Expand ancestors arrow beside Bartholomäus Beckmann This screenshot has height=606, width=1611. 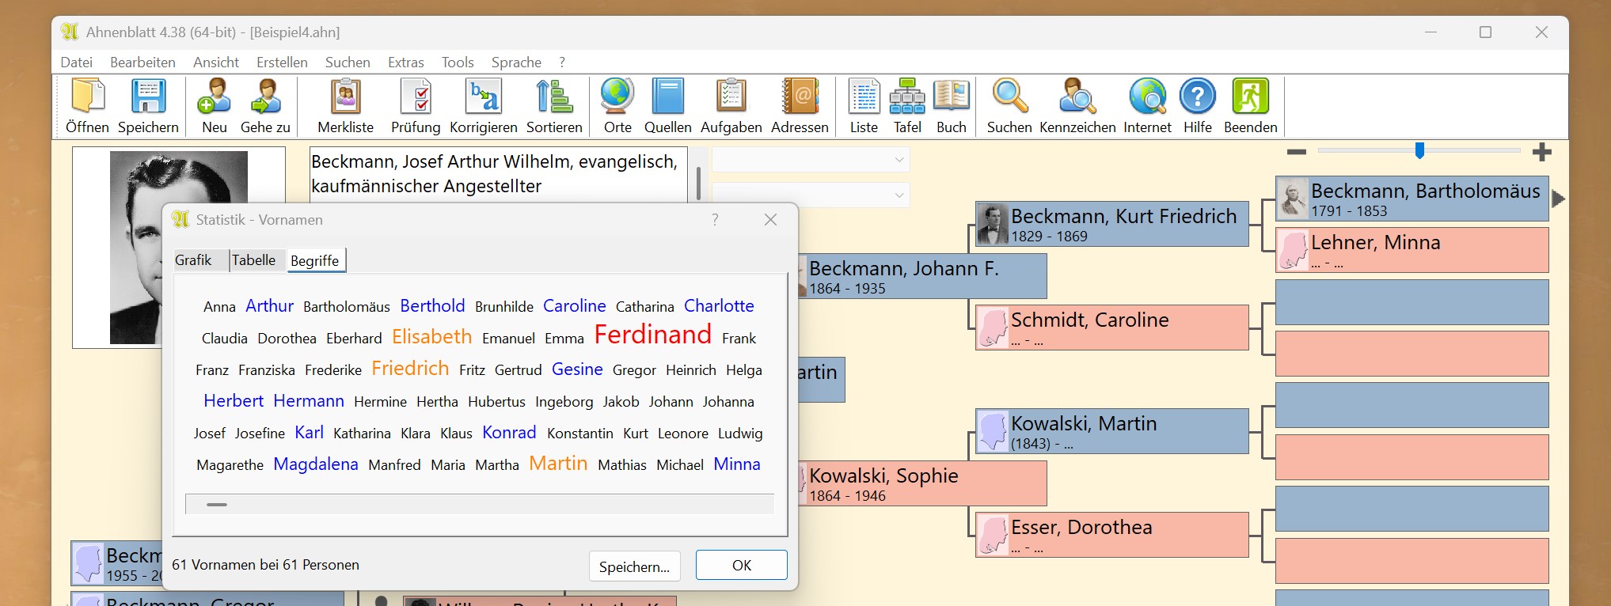click(1558, 199)
